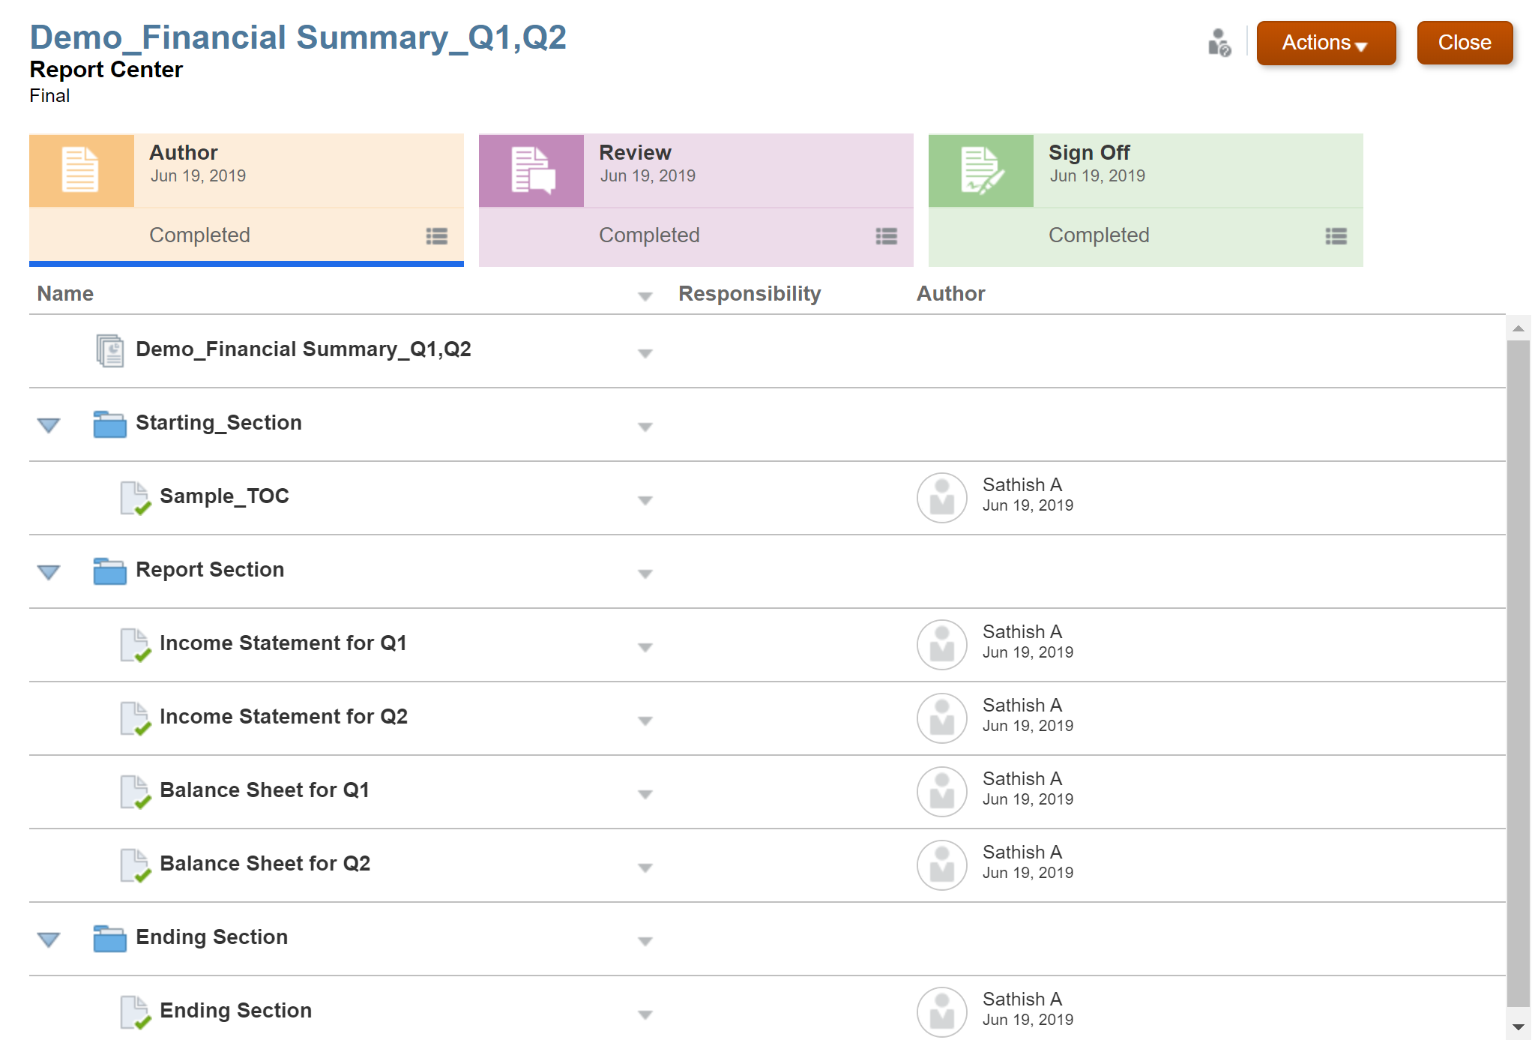Click the report package icon for Demo_Financial Summary
Image resolution: width=1535 pixels, height=1040 pixels.
pyautogui.click(x=110, y=350)
